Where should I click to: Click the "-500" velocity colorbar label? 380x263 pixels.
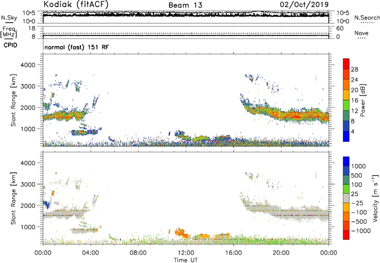pyautogui.click(x=359, y=221)
